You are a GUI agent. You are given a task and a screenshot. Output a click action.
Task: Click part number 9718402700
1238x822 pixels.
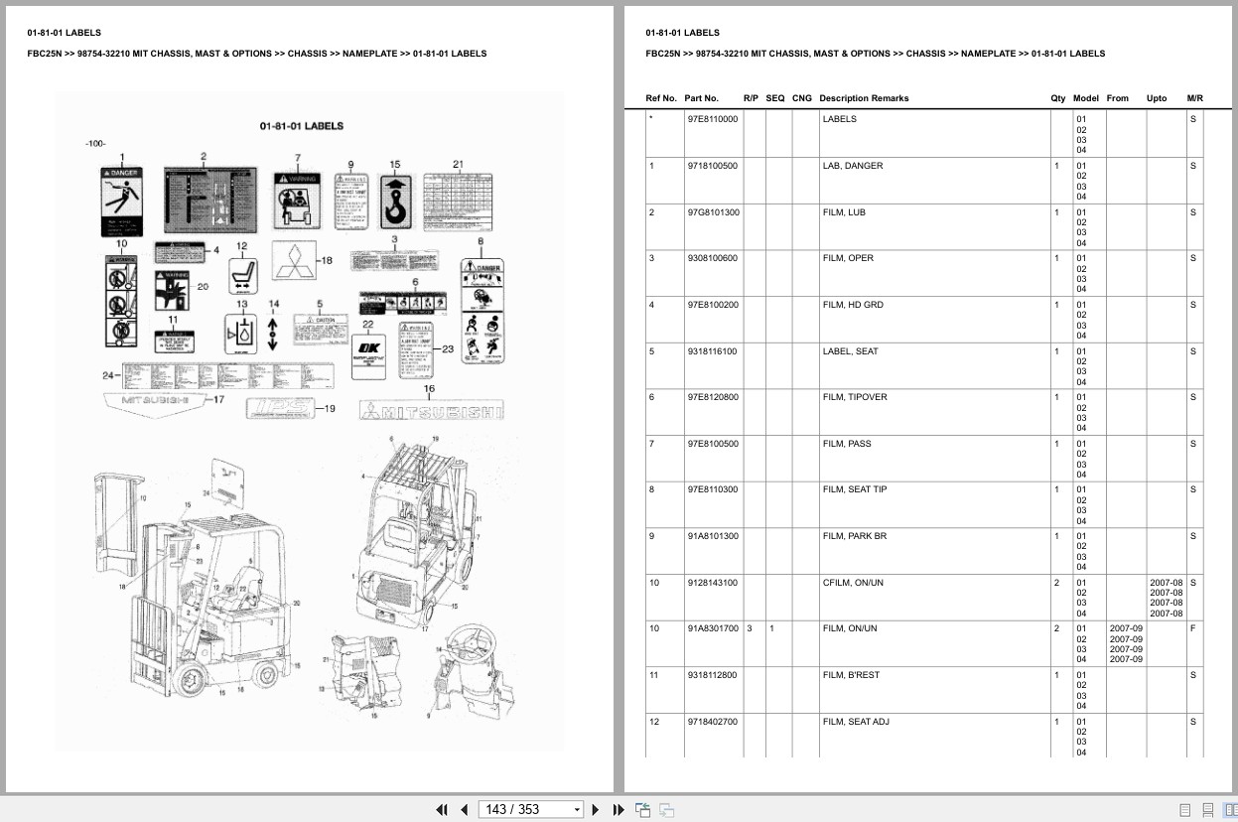(711, 722)
